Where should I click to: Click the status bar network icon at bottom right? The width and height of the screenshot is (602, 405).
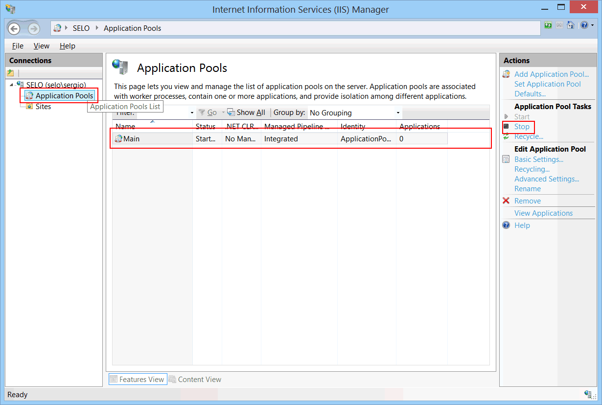(589, 394)
